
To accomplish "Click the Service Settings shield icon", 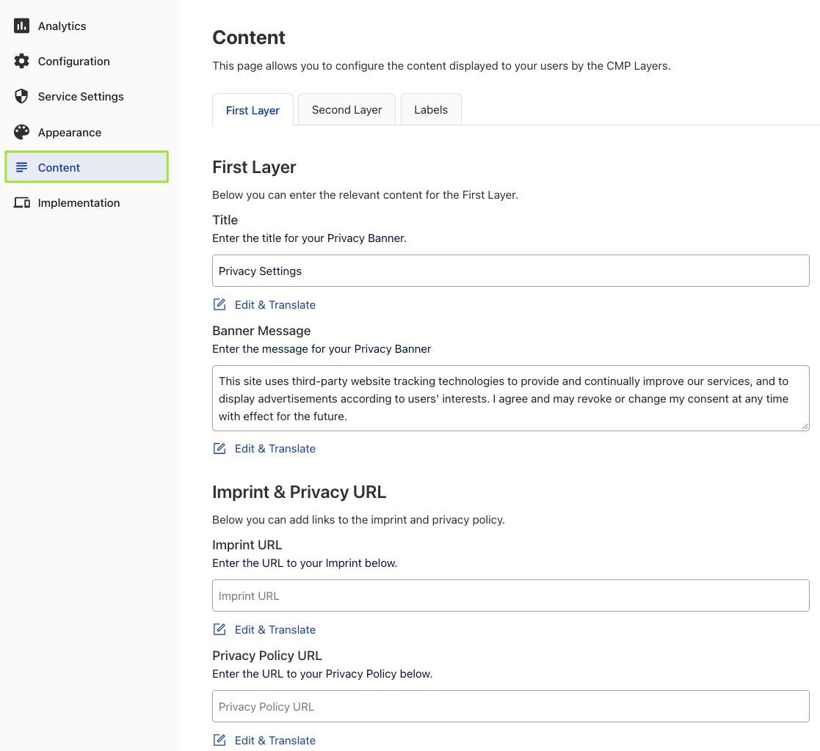I will pos(22,97).
